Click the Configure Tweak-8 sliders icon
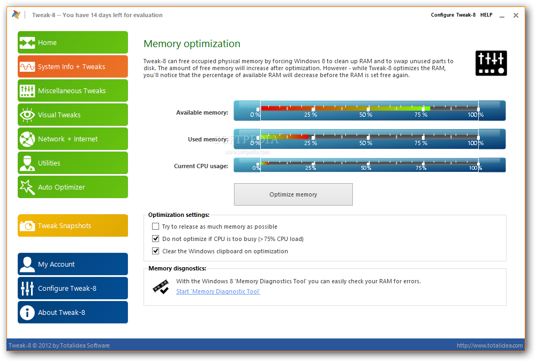Image resolution: width=536 pixels, height=362 pixels. click(27, 289)
